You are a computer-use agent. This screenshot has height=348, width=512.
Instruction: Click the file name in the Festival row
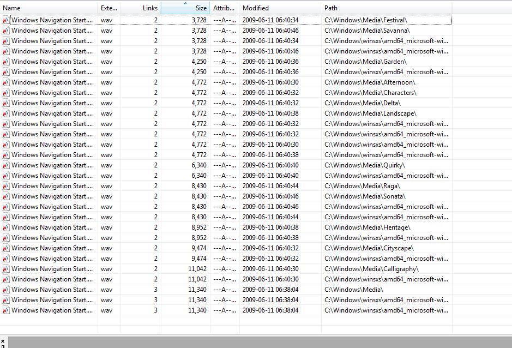pyautogui.click(x=52, y=20)
